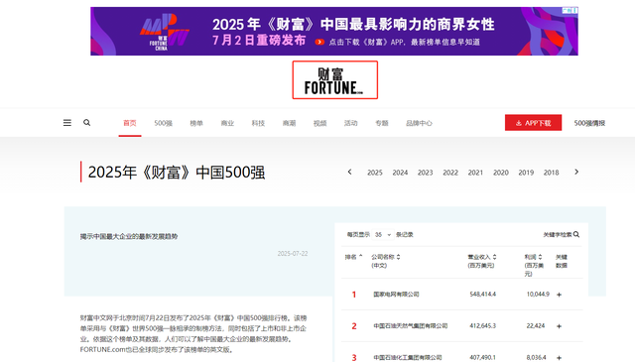This screenshot has width=635, height=362.
Task: Click the date 2025-07-22
Action: coord(293,254)
